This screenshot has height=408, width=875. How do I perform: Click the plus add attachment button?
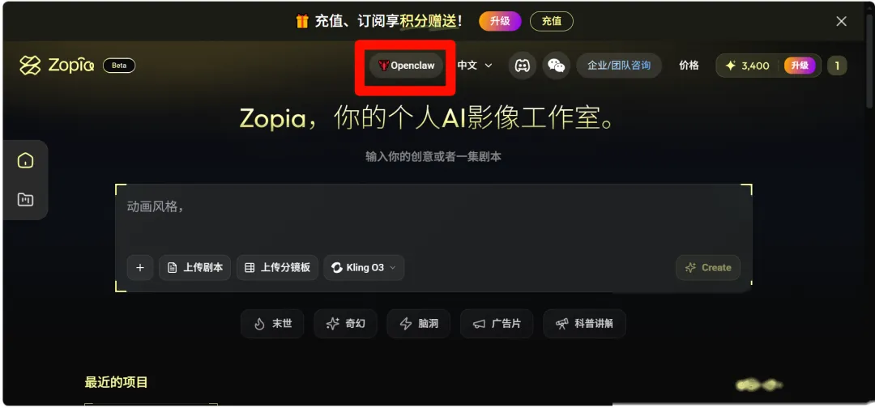pyautogui.click(x=140, y=267)
